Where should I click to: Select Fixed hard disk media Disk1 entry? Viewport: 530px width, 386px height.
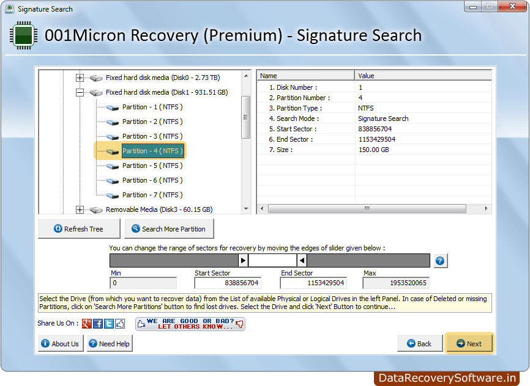(166, 92)
